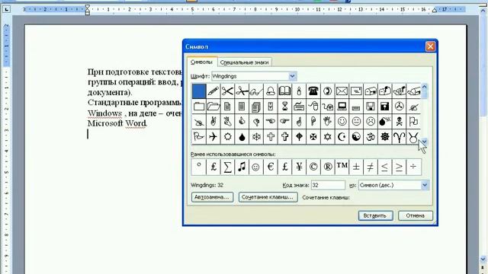Screen dimensions: 488x274
Task: Click symbol grid scroll up arrow
Action: [424, 88]
